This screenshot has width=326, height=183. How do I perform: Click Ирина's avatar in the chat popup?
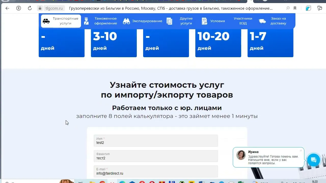(241, 155)
